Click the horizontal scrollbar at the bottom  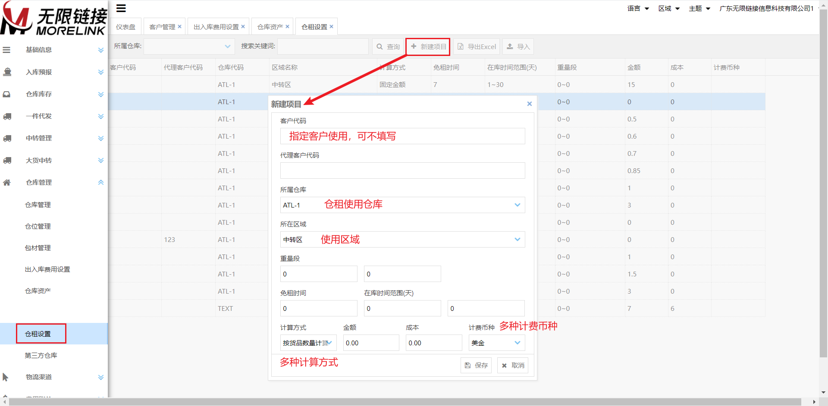coord(405,402)
